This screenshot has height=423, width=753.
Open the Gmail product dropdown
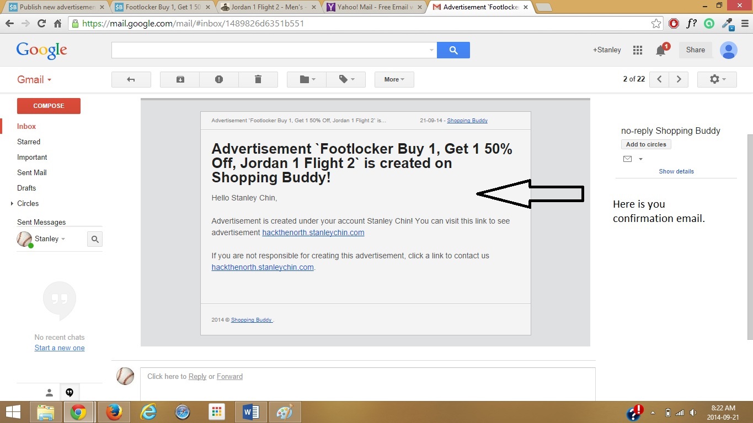coord(34,79)
